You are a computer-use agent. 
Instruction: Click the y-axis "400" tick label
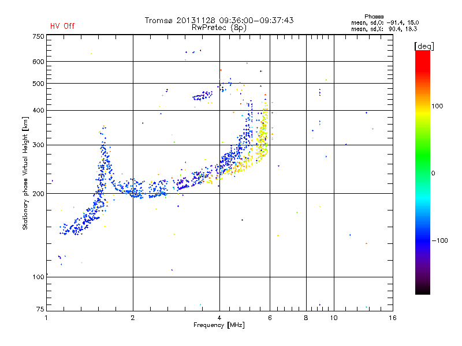[x=39, y=111]
